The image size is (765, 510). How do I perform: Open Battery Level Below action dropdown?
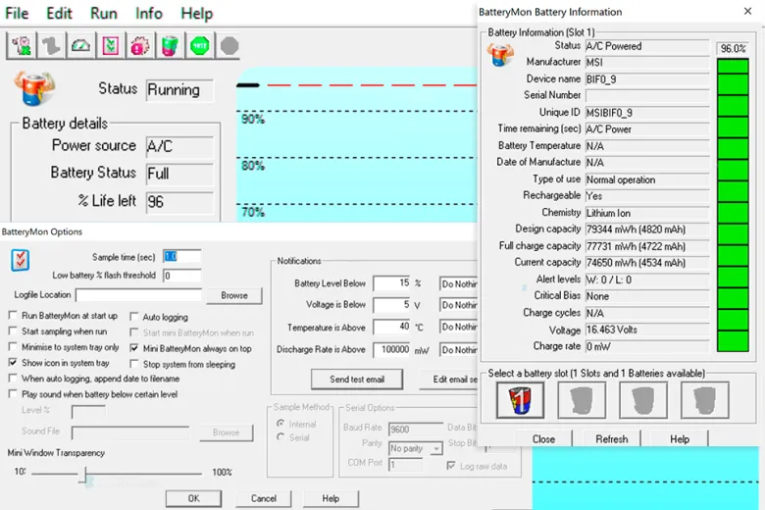pos(459,283)
